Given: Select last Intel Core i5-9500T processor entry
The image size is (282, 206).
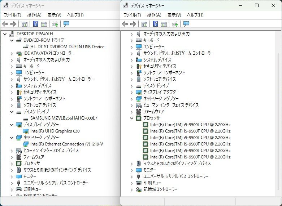Looking at the screenshot, I should 190,157.
